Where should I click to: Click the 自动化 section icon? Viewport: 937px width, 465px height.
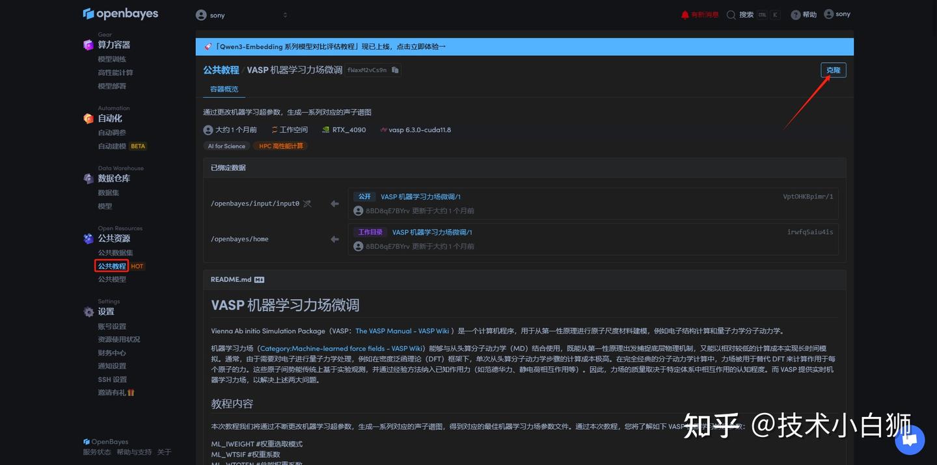point(88,118)
